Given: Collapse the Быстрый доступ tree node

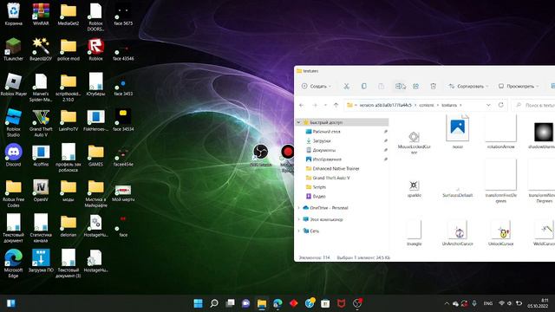Looking at the screenshot, I should (x=298, y=122).
